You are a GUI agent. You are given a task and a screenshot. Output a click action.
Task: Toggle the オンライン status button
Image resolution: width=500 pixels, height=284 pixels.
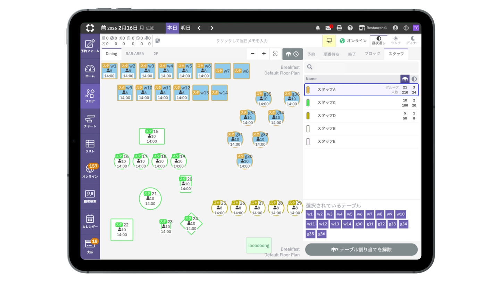pos(353,41)
